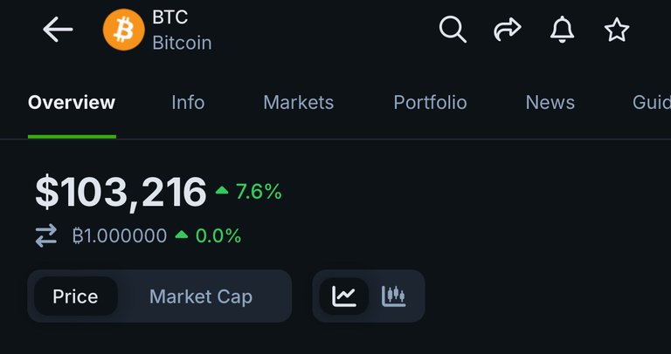This screenshot has width=671, height=354.
Task: Tap the green 7.6% change indicator
Action: tap(249, 192)
